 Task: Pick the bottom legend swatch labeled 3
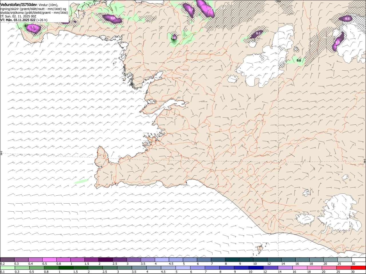pyautogui.click(x=124, y=268)
